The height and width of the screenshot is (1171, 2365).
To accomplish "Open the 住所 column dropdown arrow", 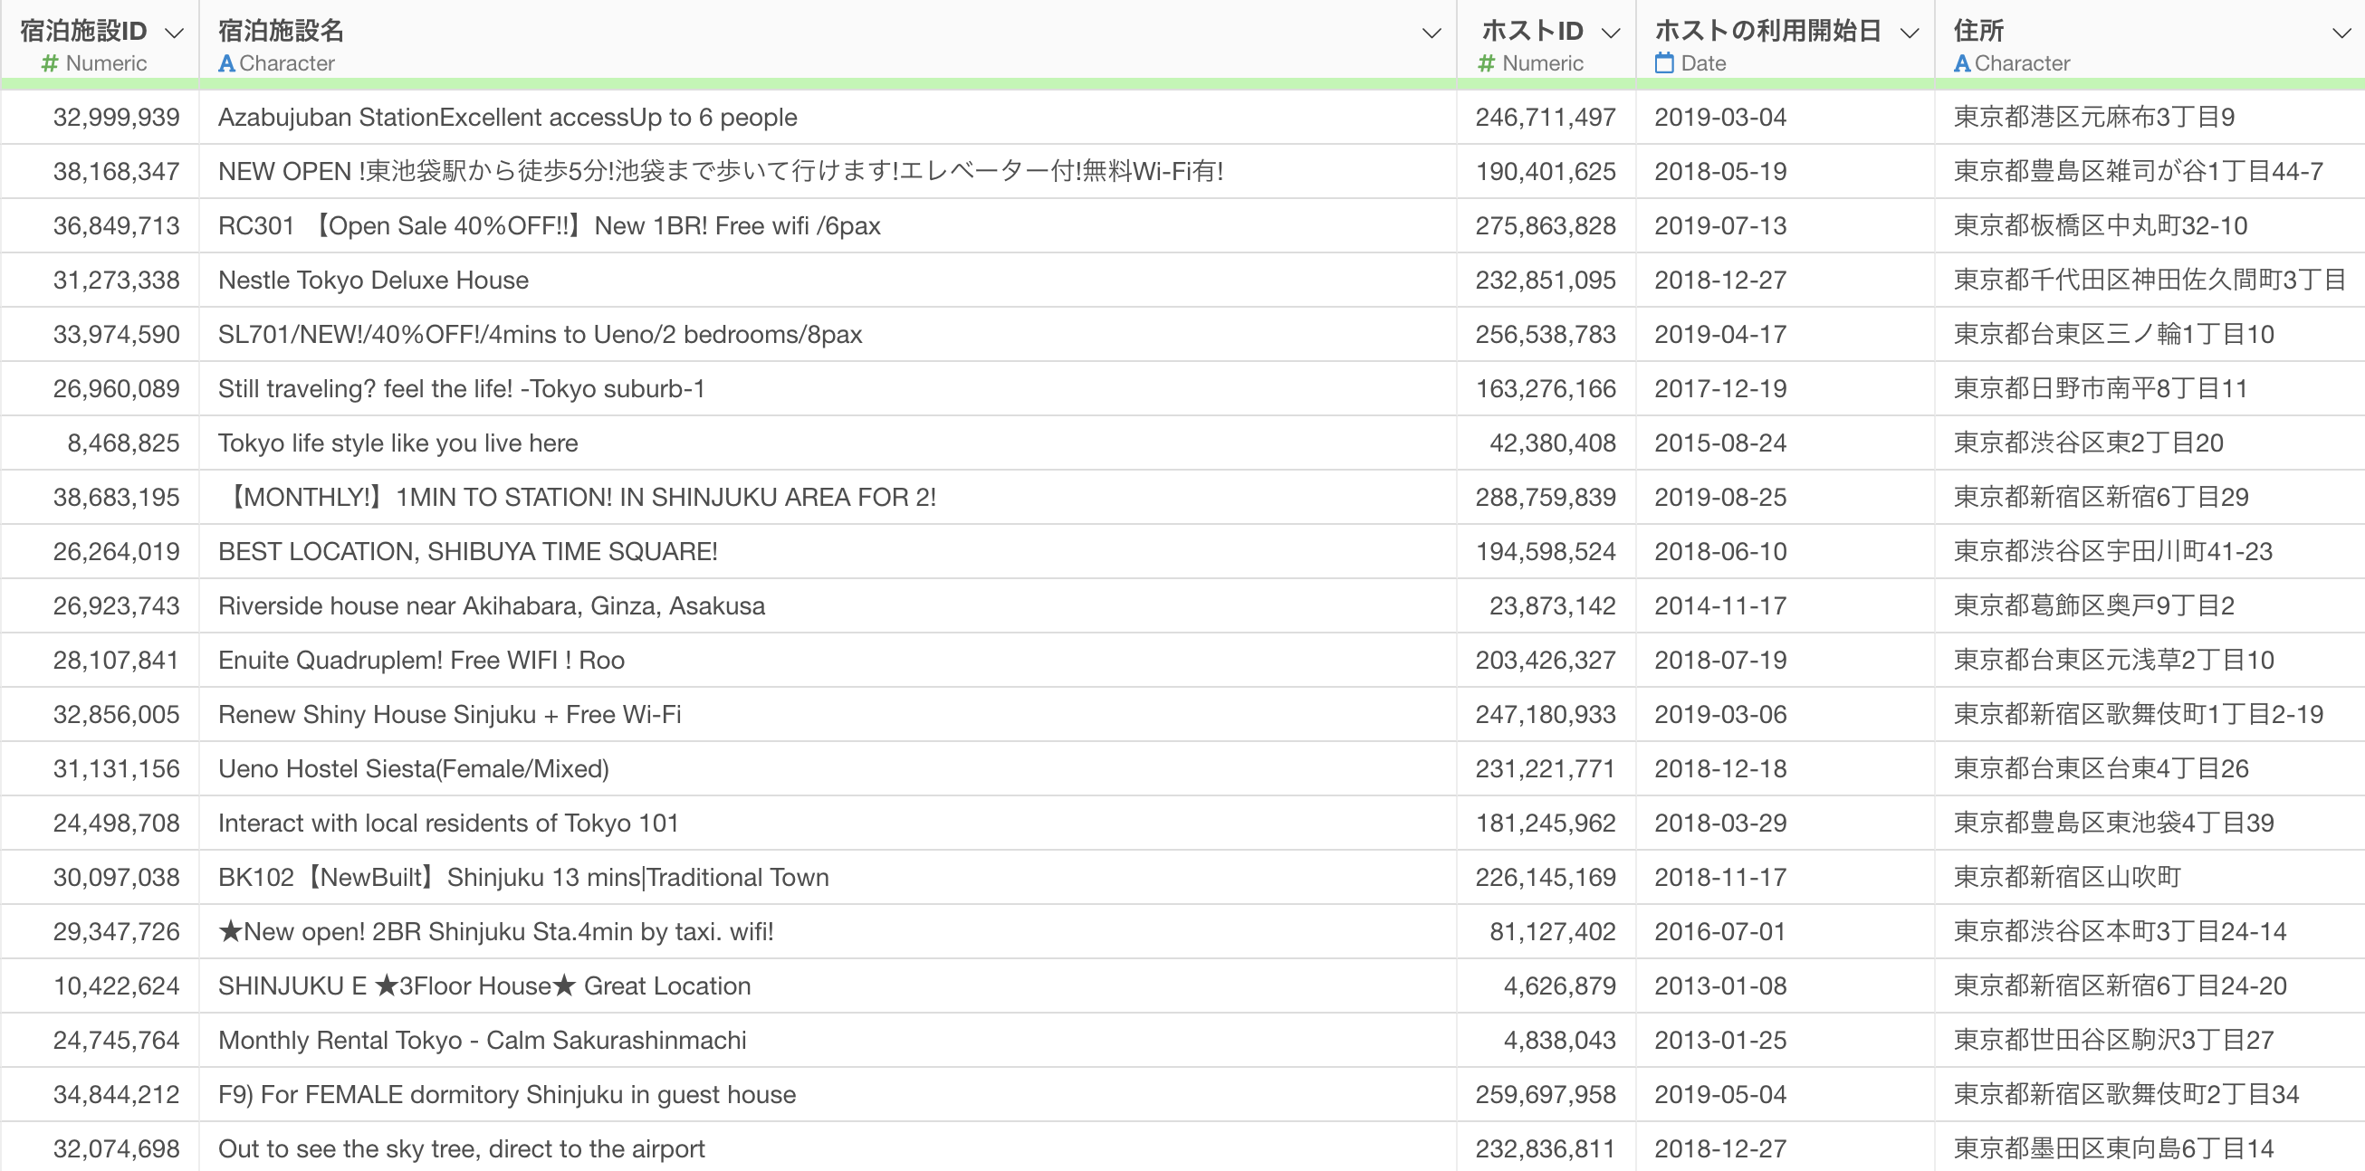I will (x=2342, y=33).
